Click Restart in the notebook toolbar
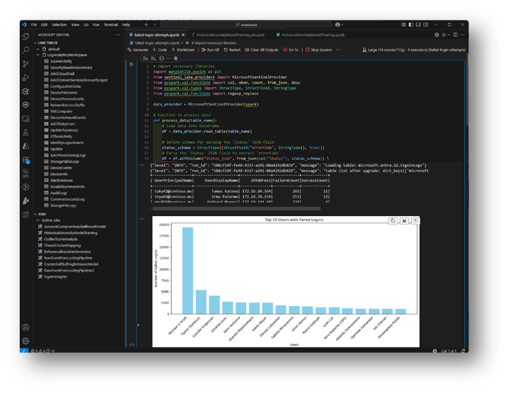The height and width of the screenshot is (393, 509). coord(232,50)
